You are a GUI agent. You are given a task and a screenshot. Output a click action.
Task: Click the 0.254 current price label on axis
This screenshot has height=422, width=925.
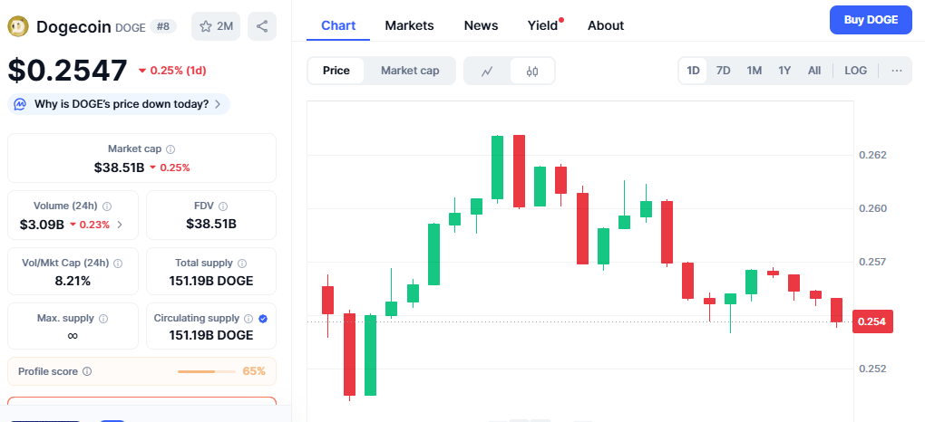click(872, 321)
